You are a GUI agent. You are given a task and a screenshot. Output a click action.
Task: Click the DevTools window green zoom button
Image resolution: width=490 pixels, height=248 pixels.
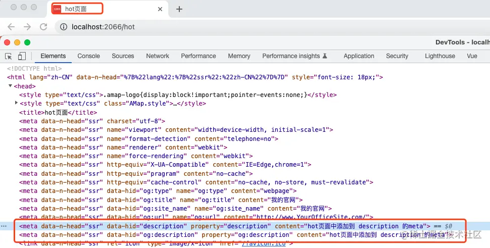[27, 42]
